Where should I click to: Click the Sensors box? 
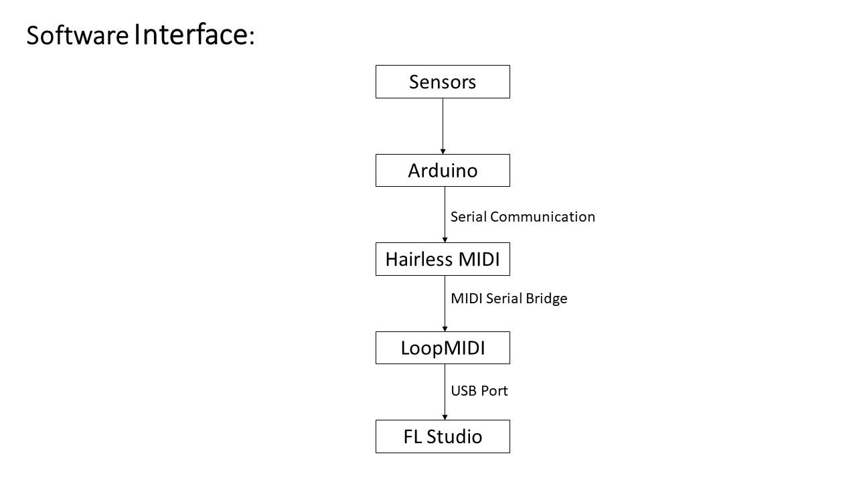pyautogui.click(x=443, y=82)
